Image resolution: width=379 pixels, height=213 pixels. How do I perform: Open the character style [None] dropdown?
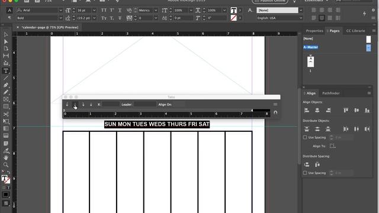point(301,11)
